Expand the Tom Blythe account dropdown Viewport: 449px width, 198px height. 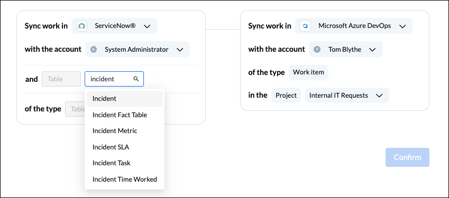(x=346, y=49)
